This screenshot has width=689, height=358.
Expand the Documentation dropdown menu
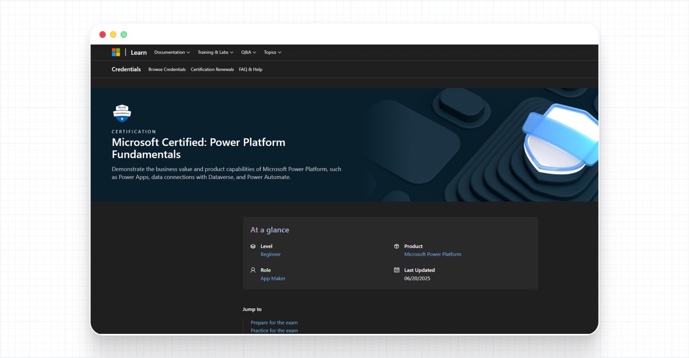tap(172, 52)
